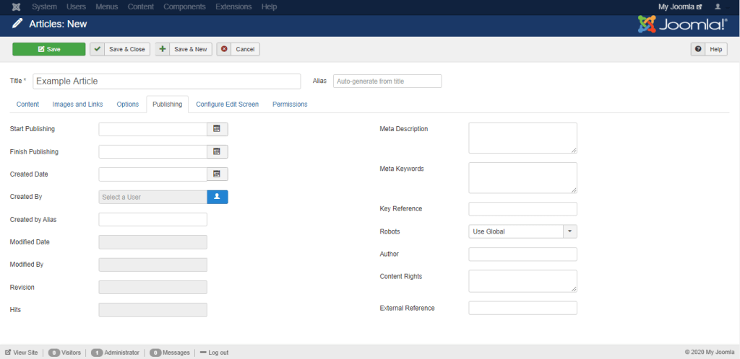This screenshot has height=359, width=740.
Task: Click the blue Select a User icon button
Action: click(217, 197)
